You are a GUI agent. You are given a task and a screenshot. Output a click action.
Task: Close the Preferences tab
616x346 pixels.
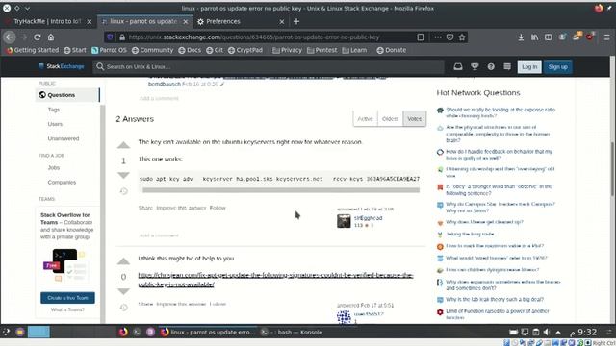pyautogui.click(x=282, y=21)
